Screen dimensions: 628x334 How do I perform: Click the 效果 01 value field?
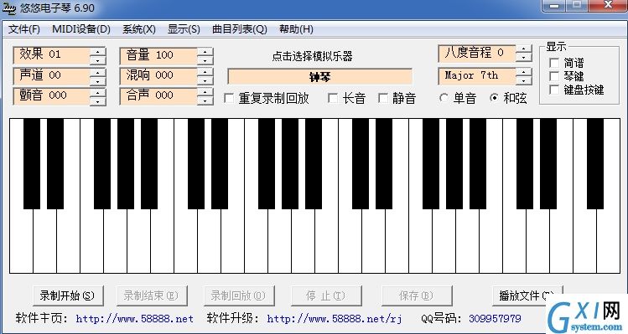(x=52, y=55)
